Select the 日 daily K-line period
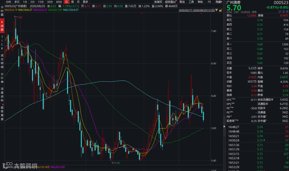Screen dimensions: 289x171 pyautogui.click(x=66, y=2)
